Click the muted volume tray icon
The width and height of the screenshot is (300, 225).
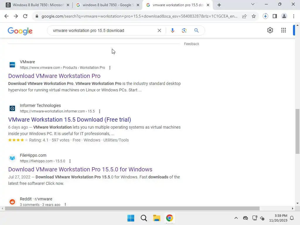tap(262, 218)
